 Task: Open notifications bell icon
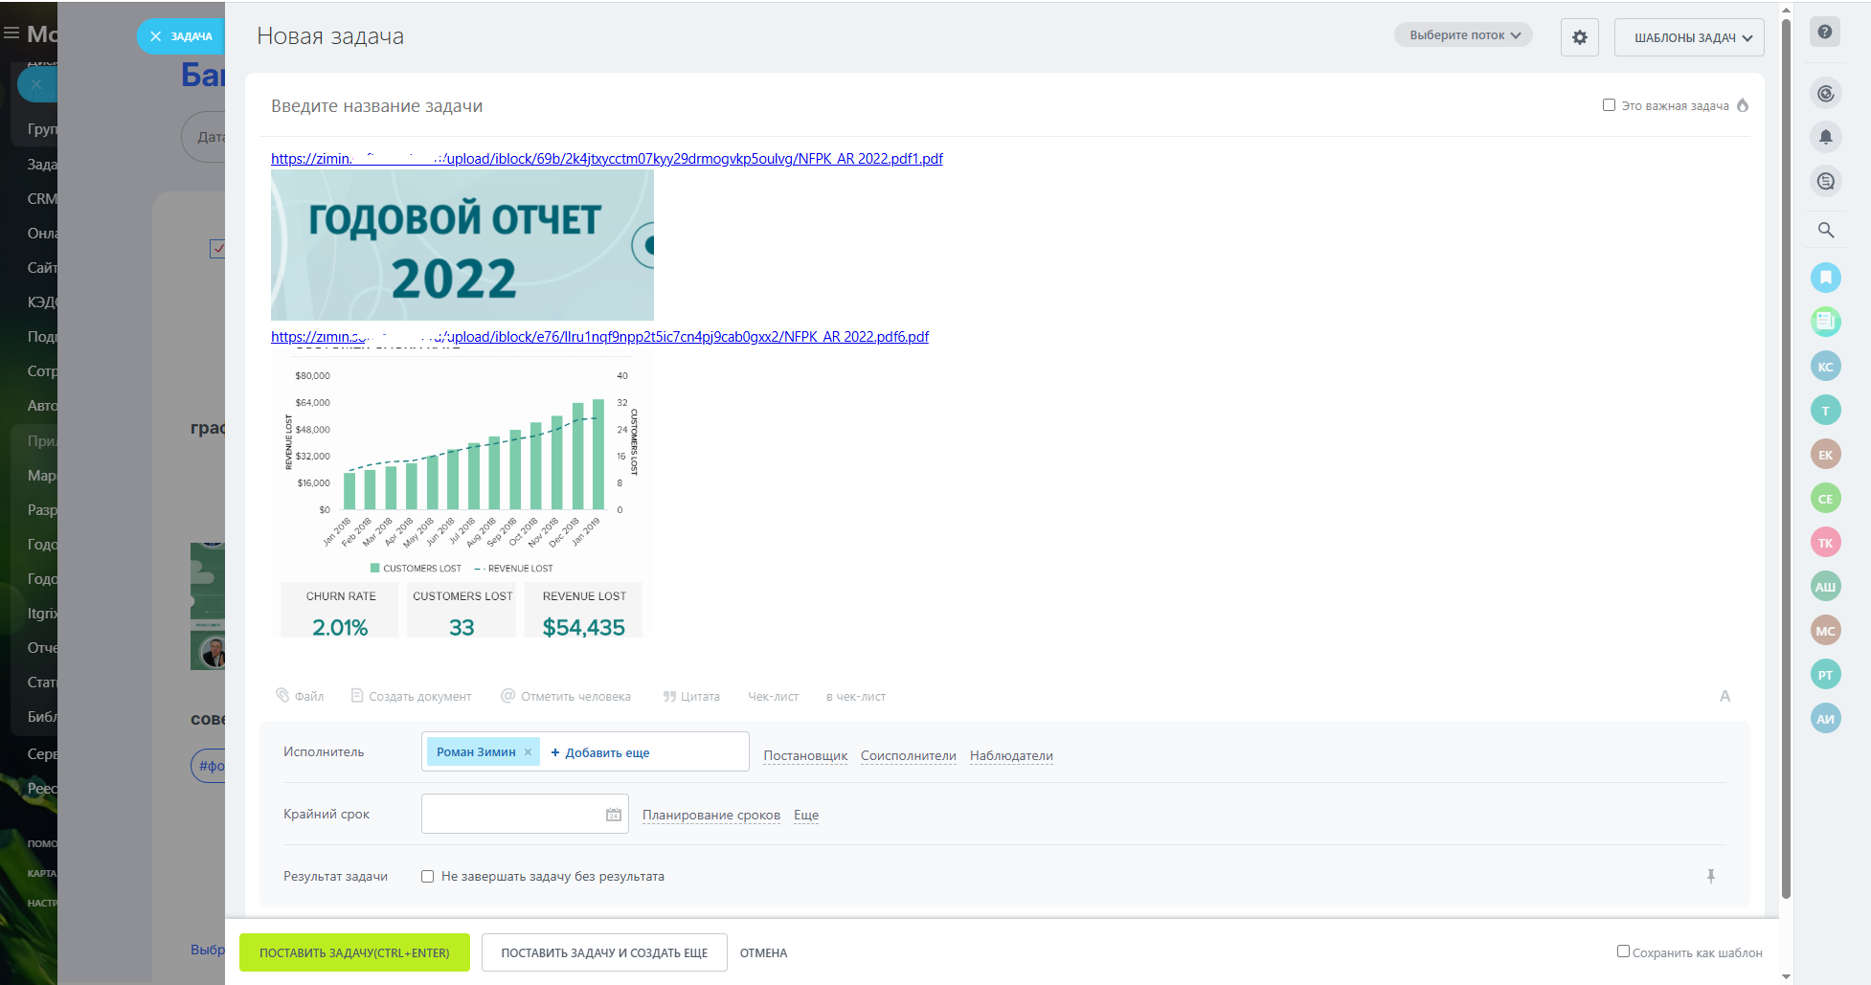pyautogui.click(x=1825, y=137)
